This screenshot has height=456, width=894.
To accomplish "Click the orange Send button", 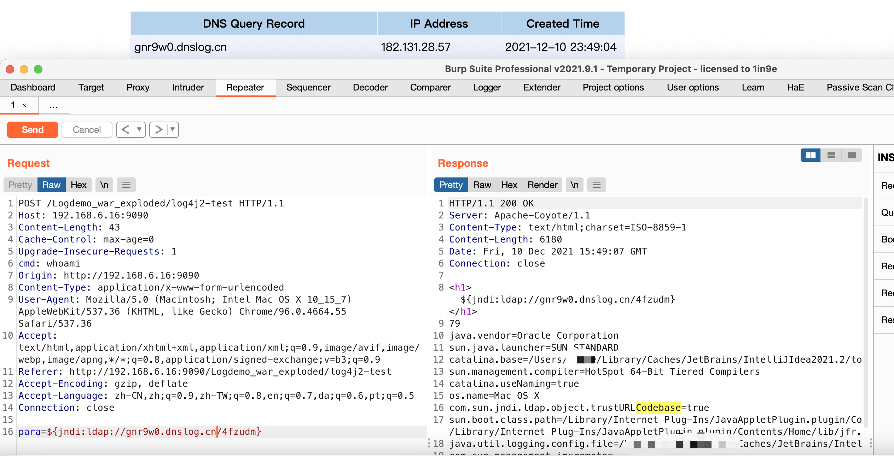I will [33, 130].
